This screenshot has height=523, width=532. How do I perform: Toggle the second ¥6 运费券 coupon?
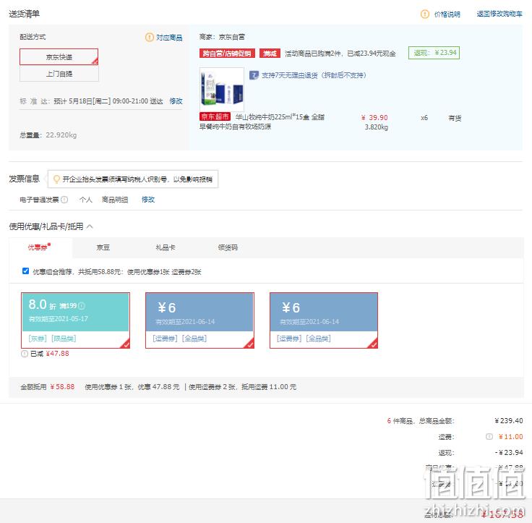click(x=324, y=320)
